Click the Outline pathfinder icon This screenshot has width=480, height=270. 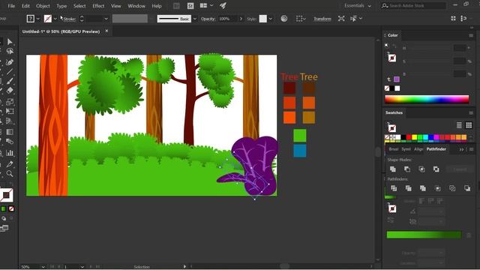[452, 188]
